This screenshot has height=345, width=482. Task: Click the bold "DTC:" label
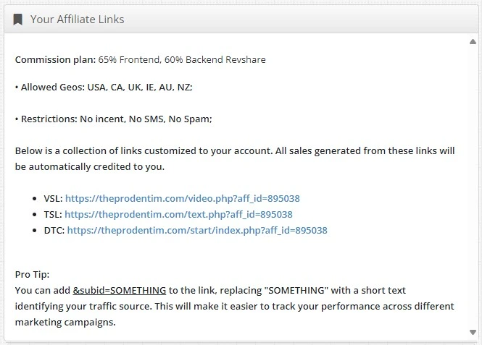(x=54, y=231)
